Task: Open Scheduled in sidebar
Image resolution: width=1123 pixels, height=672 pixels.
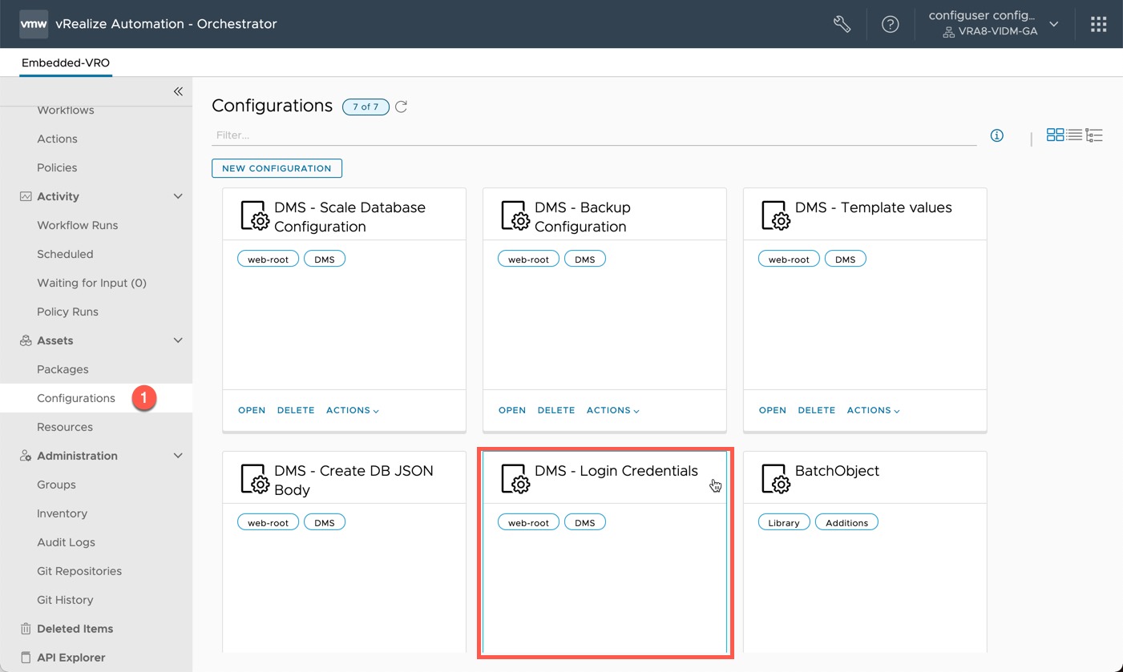Action: (65, 254)
